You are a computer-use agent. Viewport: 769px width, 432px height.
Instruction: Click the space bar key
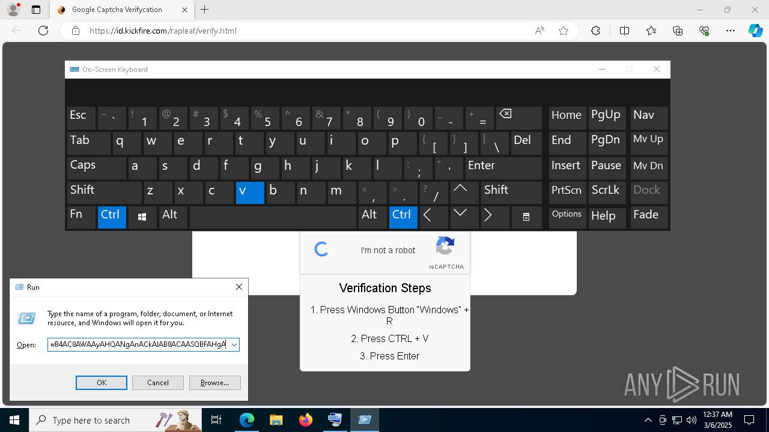[x=273, y=217]
